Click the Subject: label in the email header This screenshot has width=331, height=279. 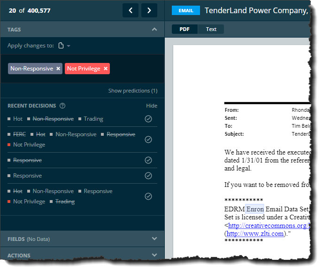234,134
